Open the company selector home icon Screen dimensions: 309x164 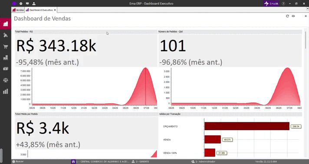pyautogui.click(x=73, y=162)
